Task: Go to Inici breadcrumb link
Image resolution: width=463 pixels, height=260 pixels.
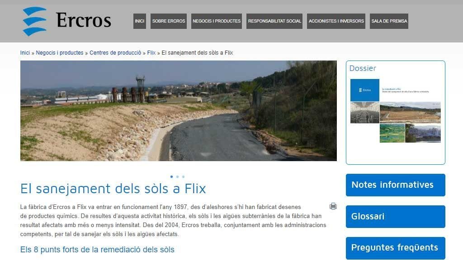Action: coord(25,53)
